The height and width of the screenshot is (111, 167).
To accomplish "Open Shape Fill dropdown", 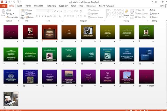I will coord(140,10).
